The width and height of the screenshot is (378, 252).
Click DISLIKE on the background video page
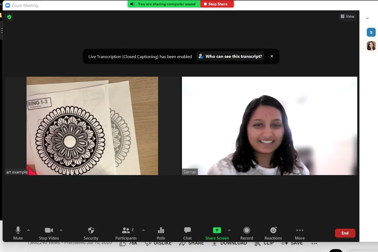tap(158, 243)
